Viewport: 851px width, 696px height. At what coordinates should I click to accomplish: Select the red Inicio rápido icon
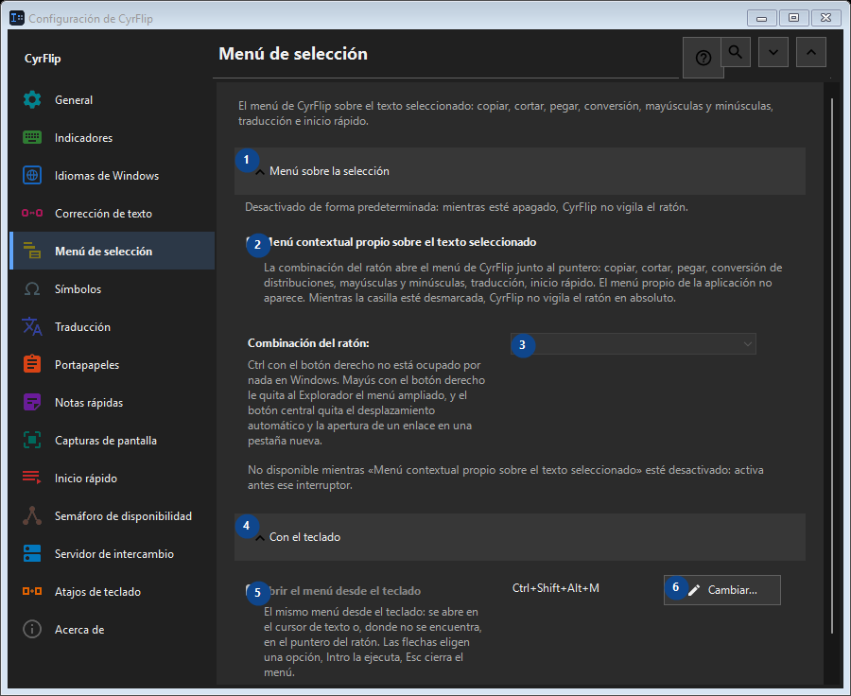(32, 478)
